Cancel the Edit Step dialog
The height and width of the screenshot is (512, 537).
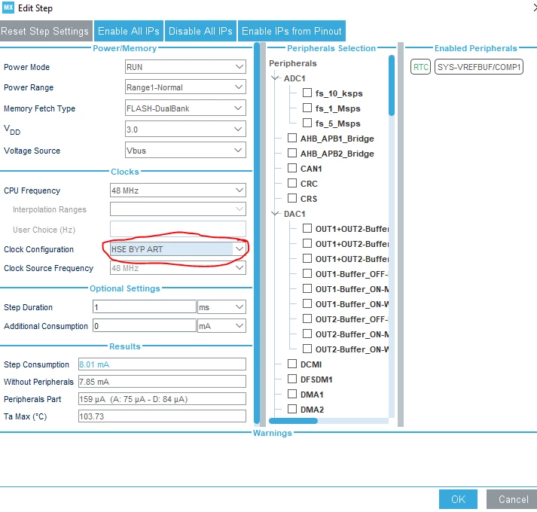pos(513,499)
